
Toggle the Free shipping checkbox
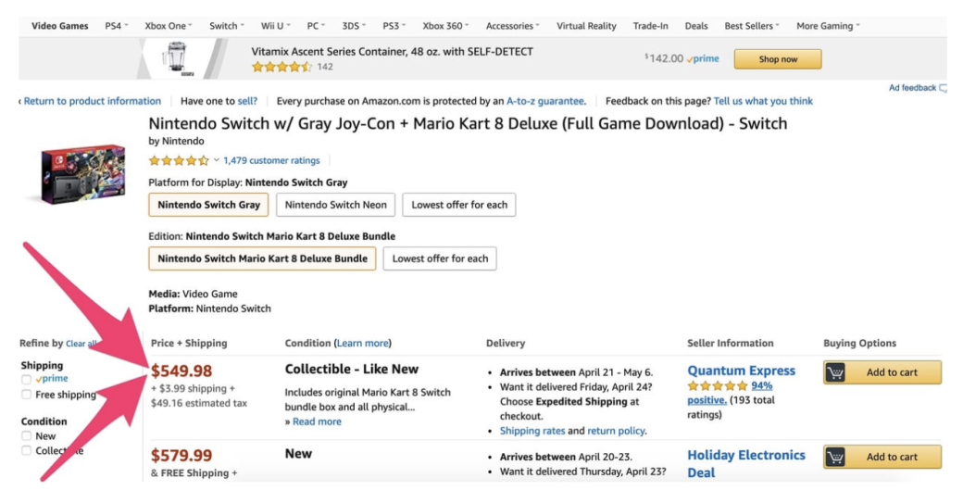click(27, 395)
